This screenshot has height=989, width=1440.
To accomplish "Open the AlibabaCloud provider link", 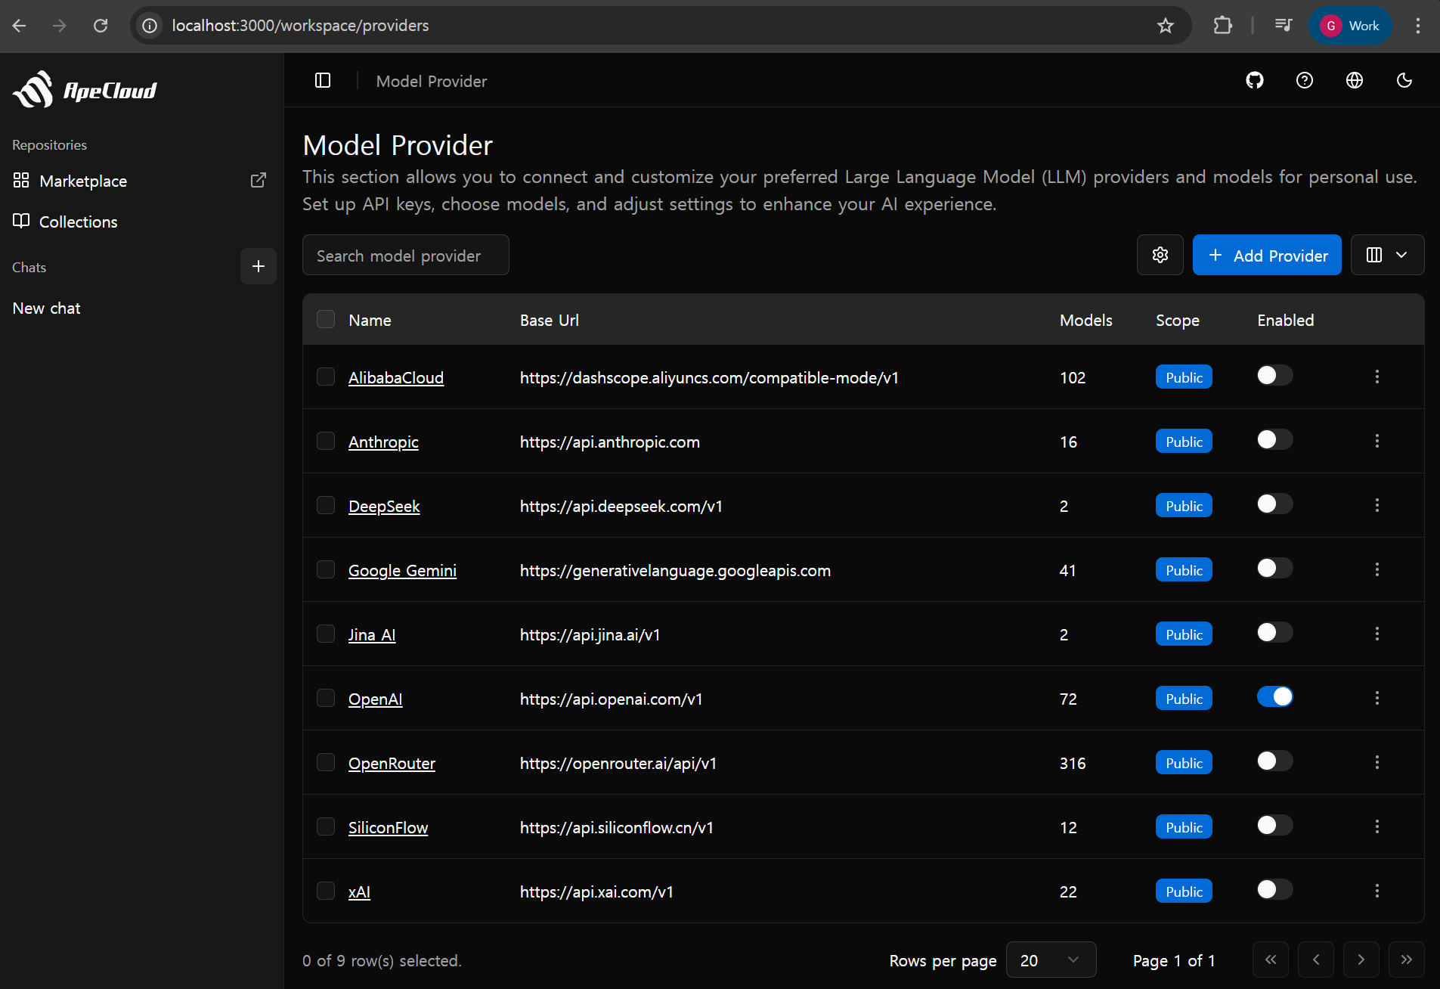I will point(396,377).
